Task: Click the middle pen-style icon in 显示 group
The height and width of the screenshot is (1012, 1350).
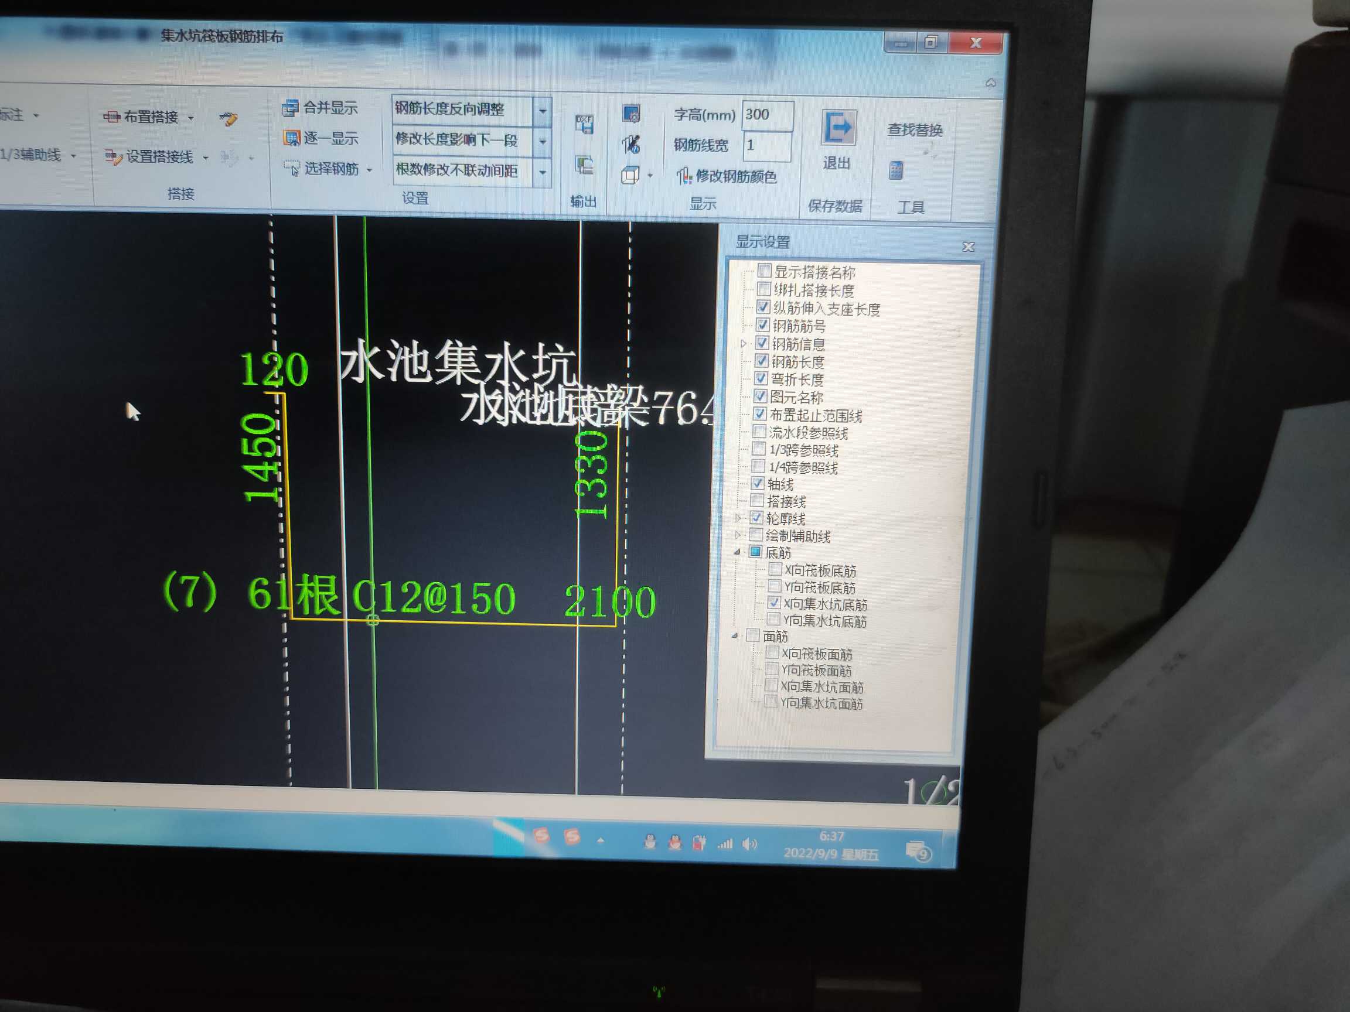Action: [x=630, y=145]
